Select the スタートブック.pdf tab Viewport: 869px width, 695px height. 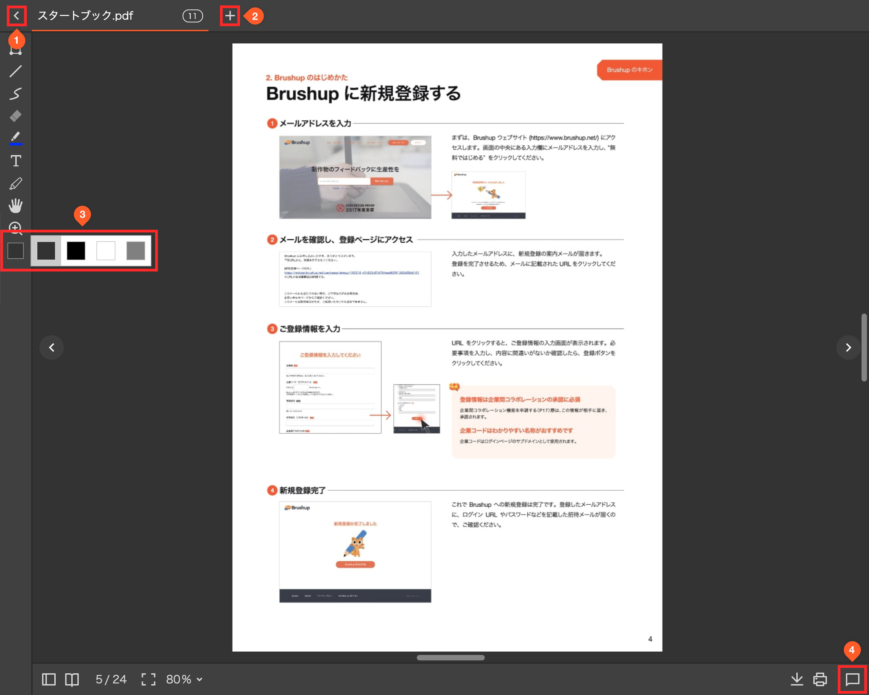pyautogui.click(x=86, y=16)
